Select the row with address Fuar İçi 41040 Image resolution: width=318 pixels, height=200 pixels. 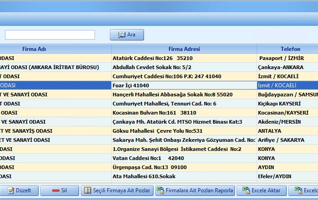click(x=184, y=85)
